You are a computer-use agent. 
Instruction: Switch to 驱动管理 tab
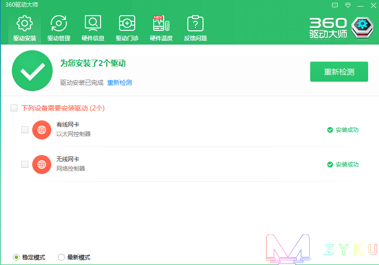[59, 28]
